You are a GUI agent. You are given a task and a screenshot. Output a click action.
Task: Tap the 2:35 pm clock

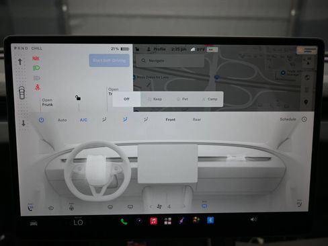[x=179, y=49]
